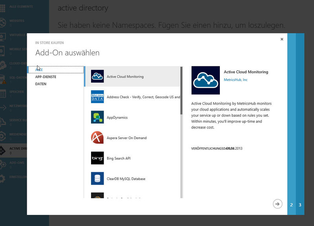This screenshot has height=226, width=314.
Task: Click the Speicher table icon in sidebar
Action: click(3, 94)
